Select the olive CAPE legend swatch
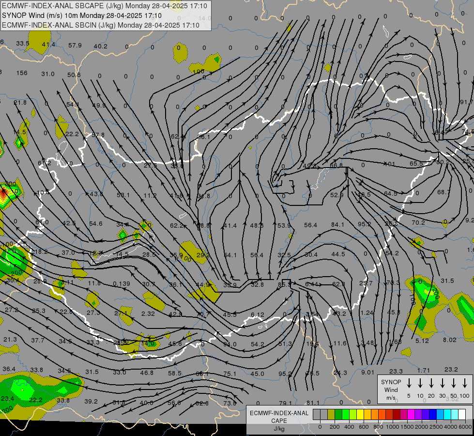Viewport: 474px width, 436px height. pos(331,415)
